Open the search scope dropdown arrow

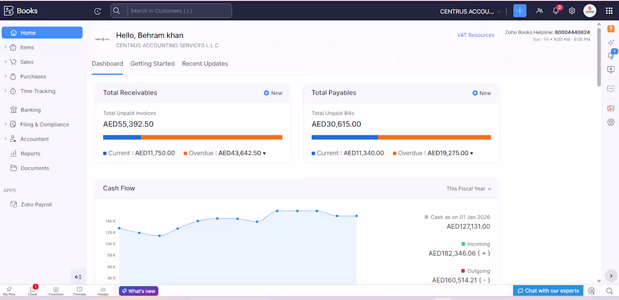[x=124, y=11]
